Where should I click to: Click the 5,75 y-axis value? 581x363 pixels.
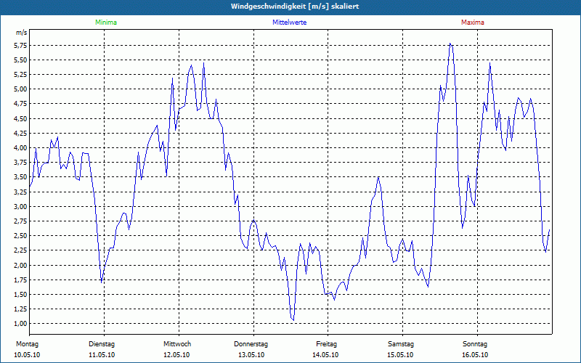tap(21, 46)
